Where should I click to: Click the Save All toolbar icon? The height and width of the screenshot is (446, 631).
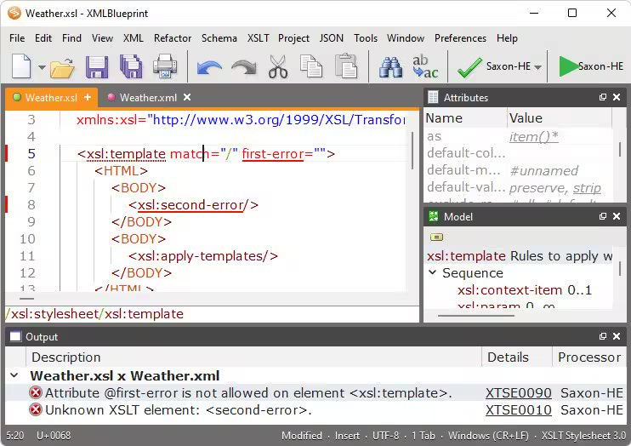tap(131, 66)
